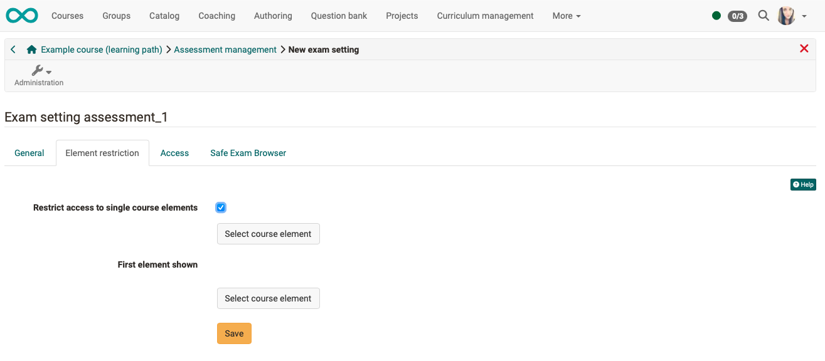Screen dimensions: 825x361
Task: Navigate to Assessment management breadcrumb link
Action: pyautogui.click(x=223, y=49)
